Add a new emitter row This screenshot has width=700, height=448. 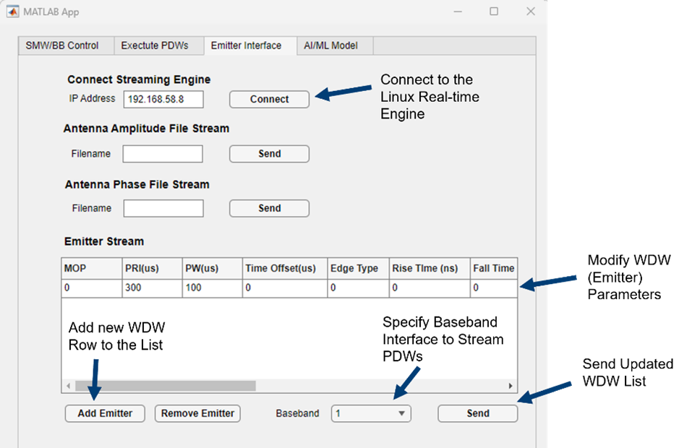tap(104, 413)
